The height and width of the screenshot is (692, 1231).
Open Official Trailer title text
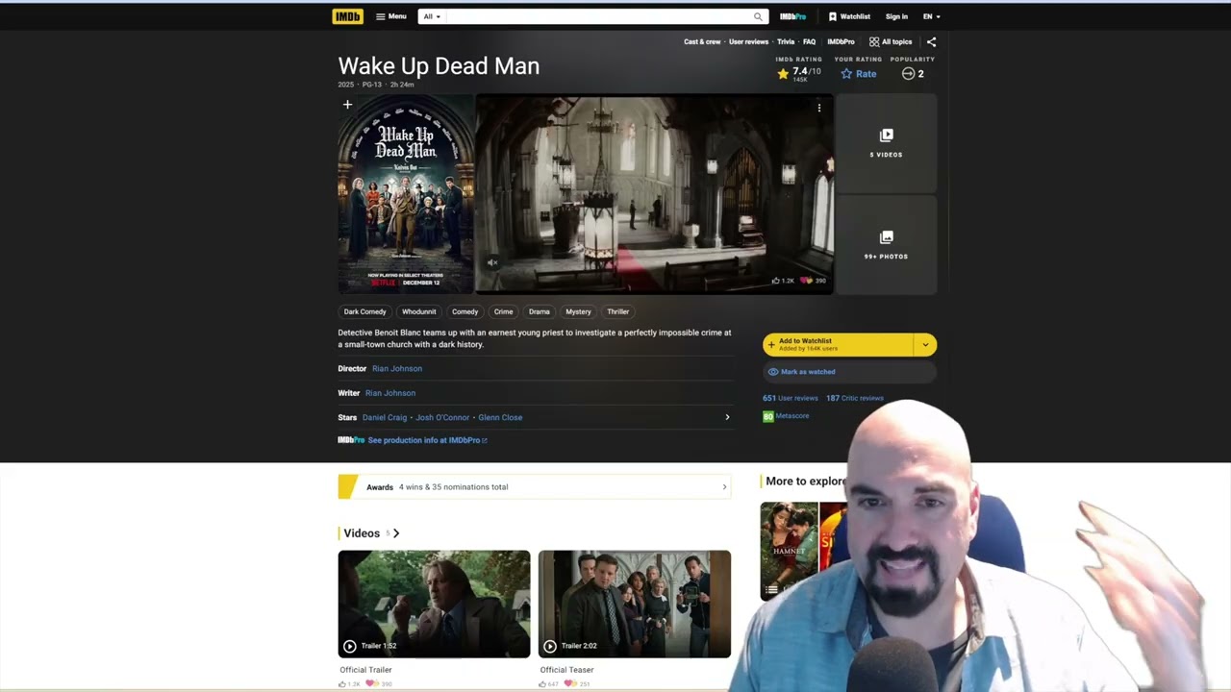coord(365,670)
